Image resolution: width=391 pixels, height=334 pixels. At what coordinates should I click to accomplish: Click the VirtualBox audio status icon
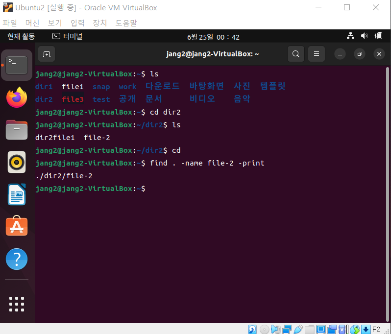276,329
